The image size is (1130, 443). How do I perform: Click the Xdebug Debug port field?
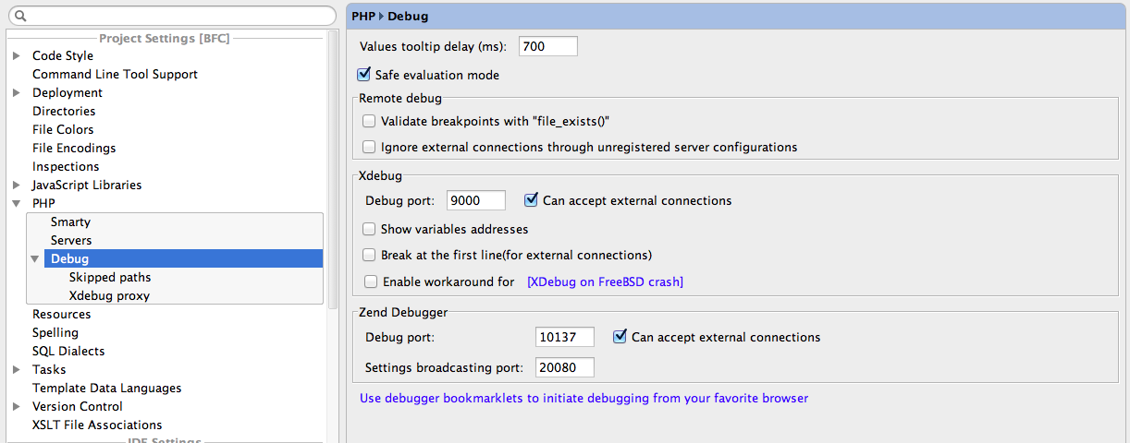click(476, 200)
